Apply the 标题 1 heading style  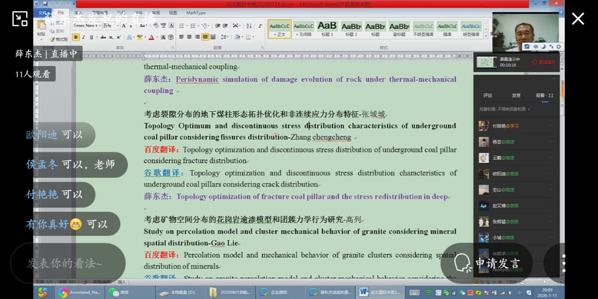(327, 28)
